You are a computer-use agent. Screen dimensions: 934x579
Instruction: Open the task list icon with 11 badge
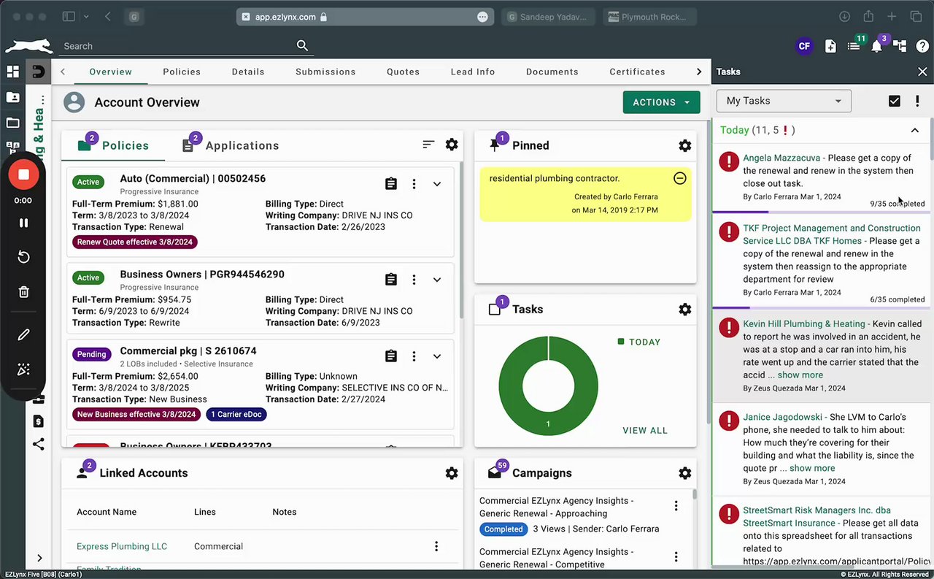click(x=854, y=46)
